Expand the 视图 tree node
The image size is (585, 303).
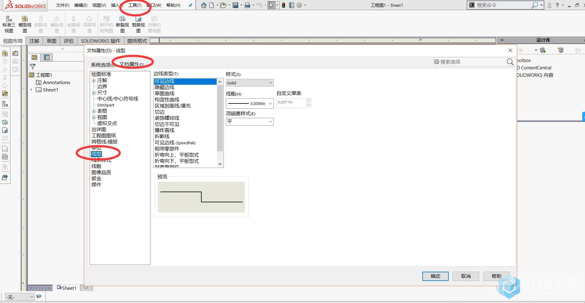[x=94, y=117]
